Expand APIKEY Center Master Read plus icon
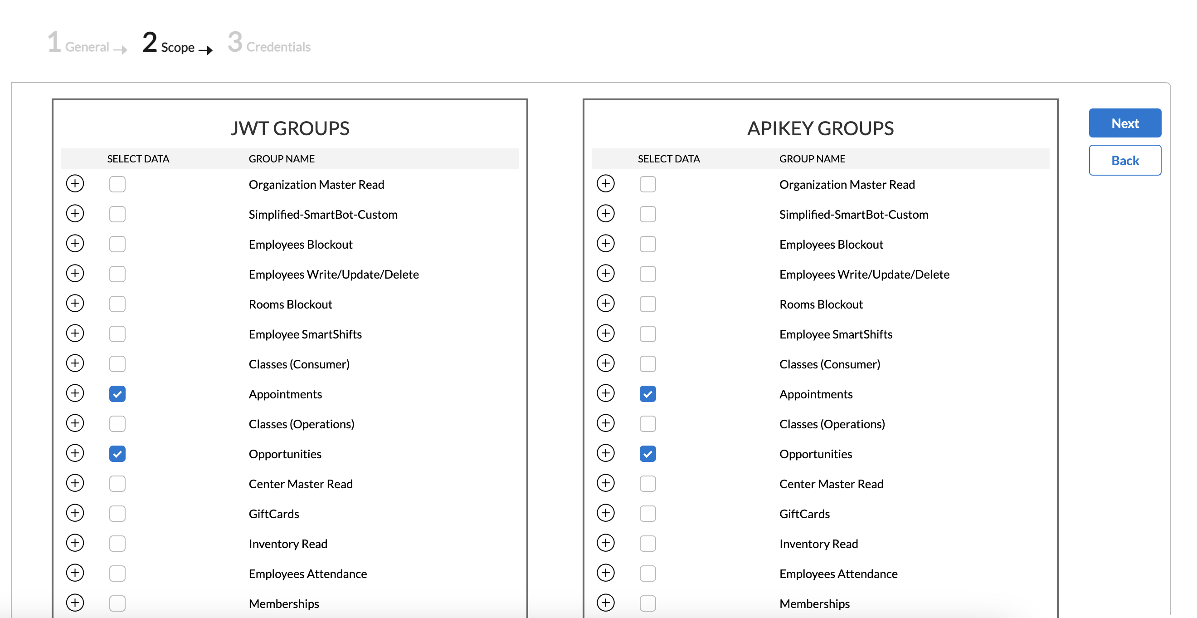This screenshot has height=618, width=1197. click(605, 483)
